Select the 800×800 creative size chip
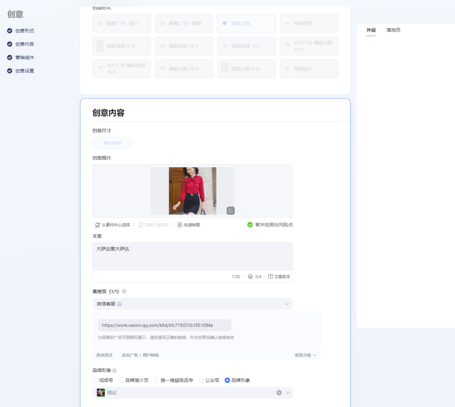 pyautogui.click(x=112, y=143)
